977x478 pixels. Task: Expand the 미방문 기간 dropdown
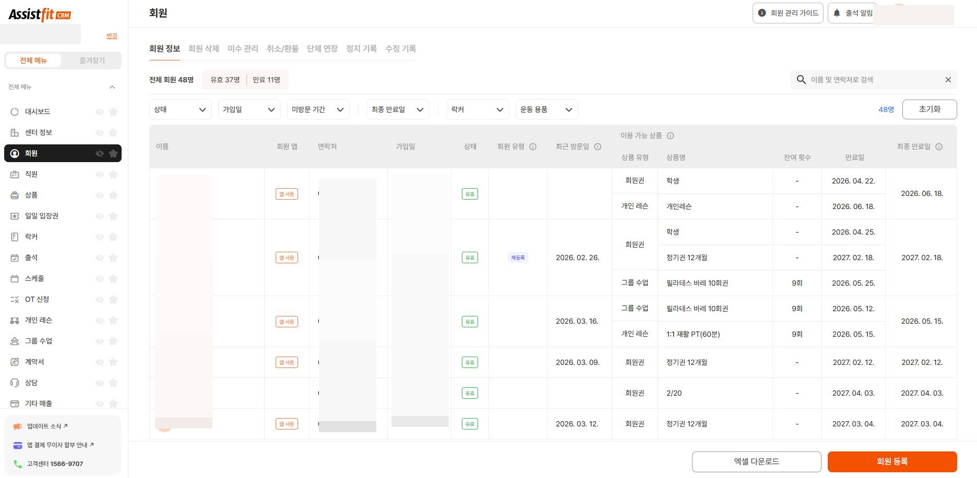click(x=317, y=109)
